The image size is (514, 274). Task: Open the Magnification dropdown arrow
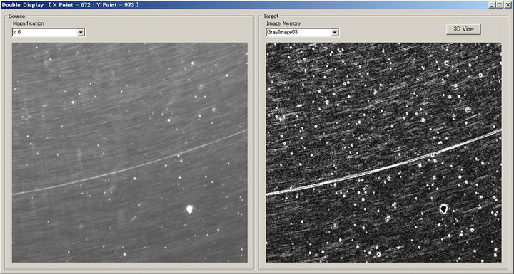[81, 32]
